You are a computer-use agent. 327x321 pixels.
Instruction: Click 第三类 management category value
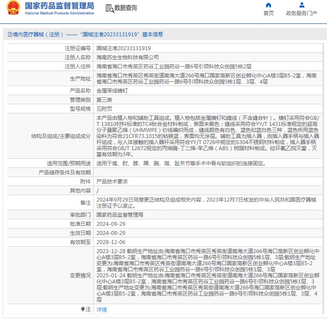[x=104, y=100]
